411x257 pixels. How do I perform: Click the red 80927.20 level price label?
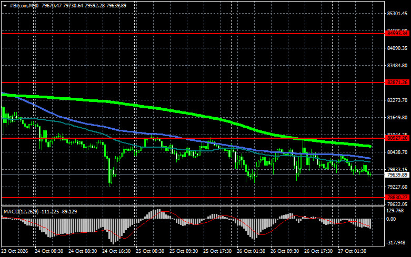(x=397, y=138)
